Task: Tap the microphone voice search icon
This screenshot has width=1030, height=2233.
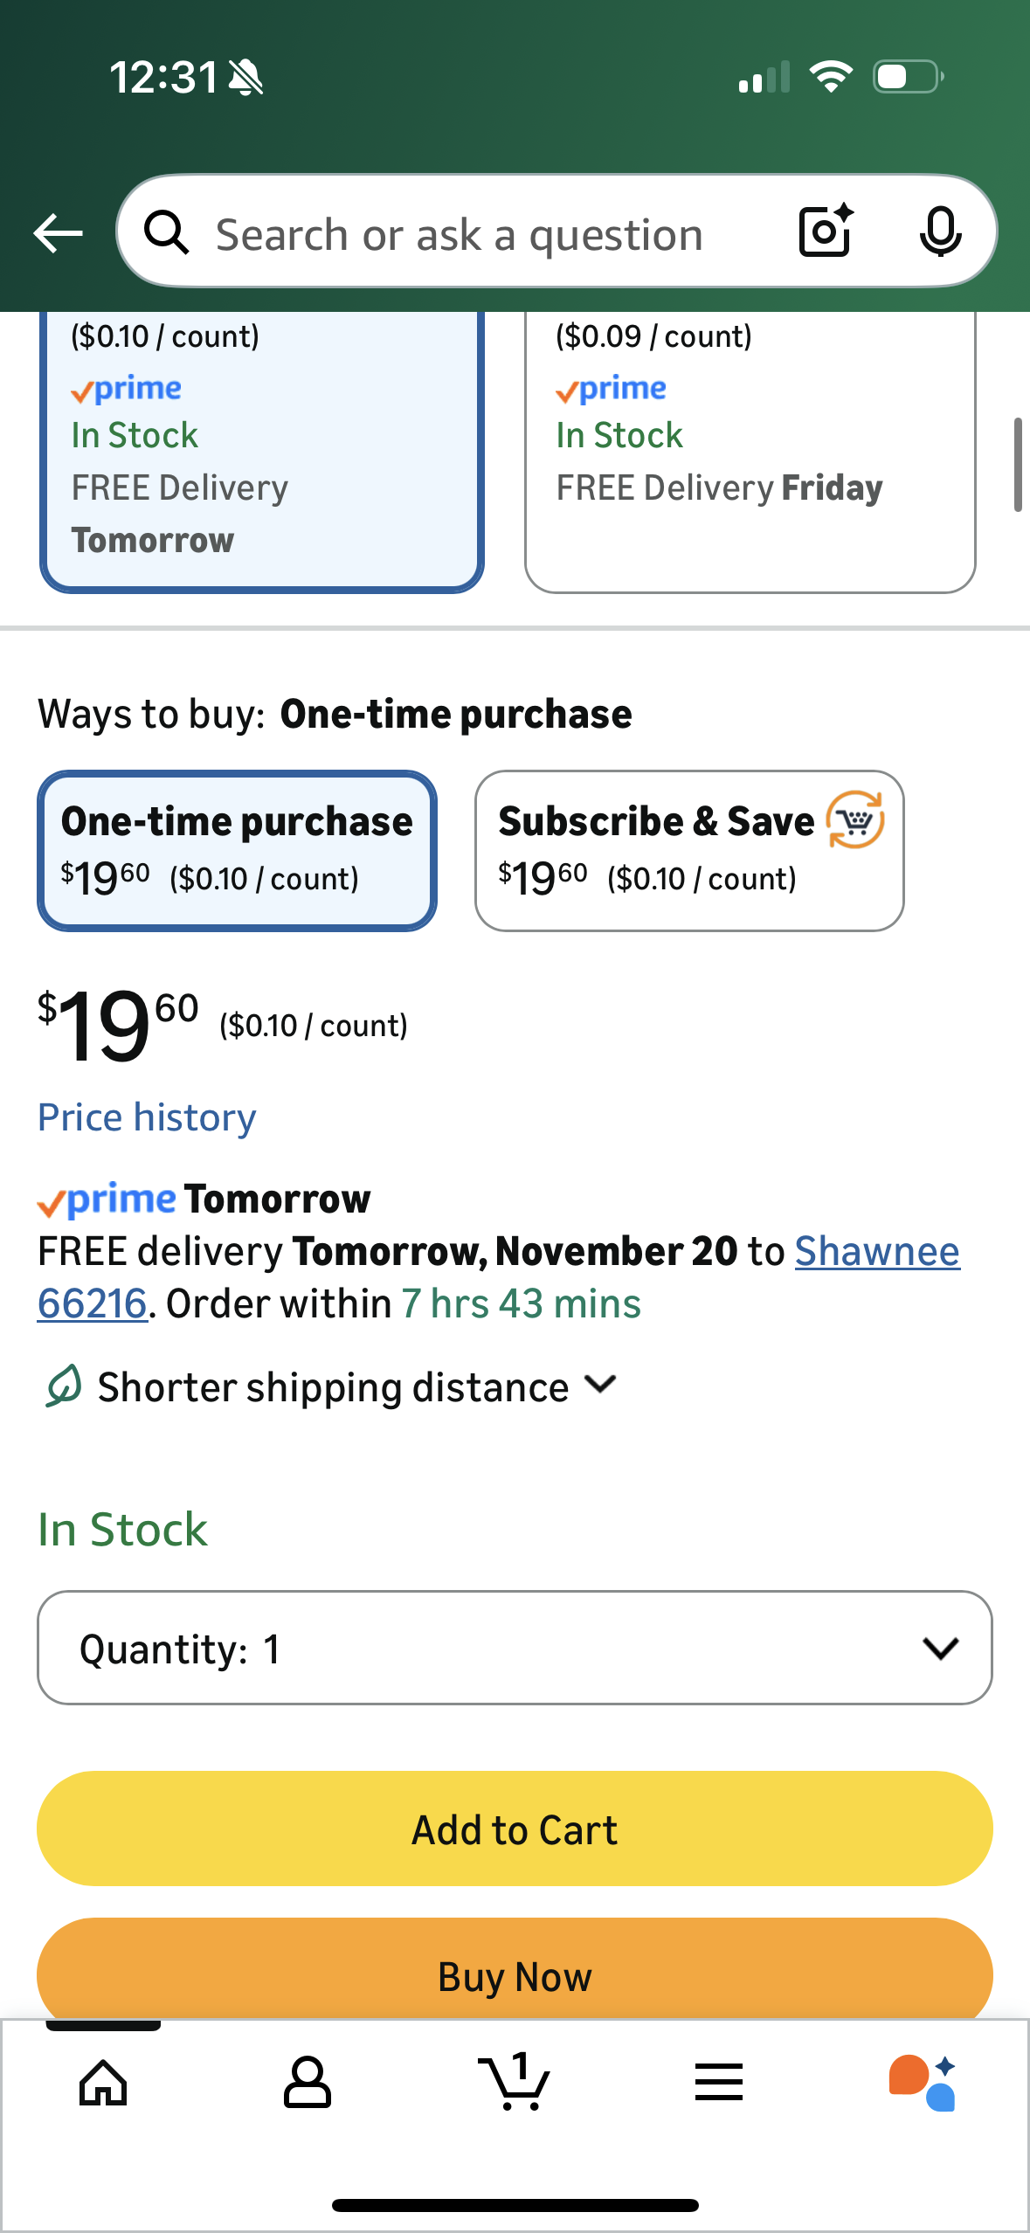Action: pos(940,232)
